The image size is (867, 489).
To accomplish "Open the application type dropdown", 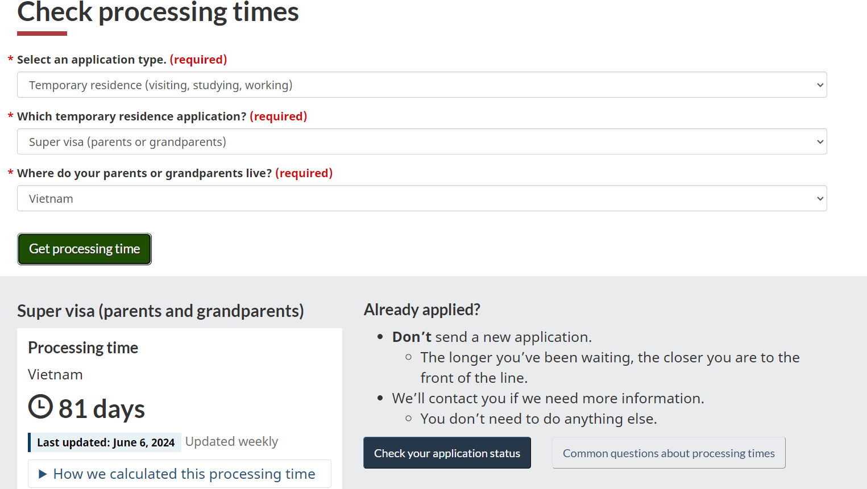I will click(x=422, y=85).
